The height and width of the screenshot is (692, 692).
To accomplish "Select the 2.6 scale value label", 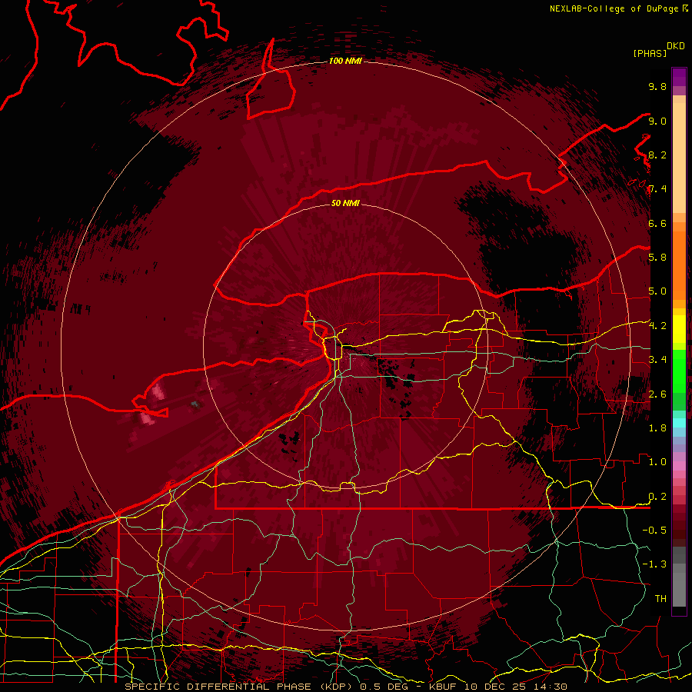I will [x=657, y=394].
